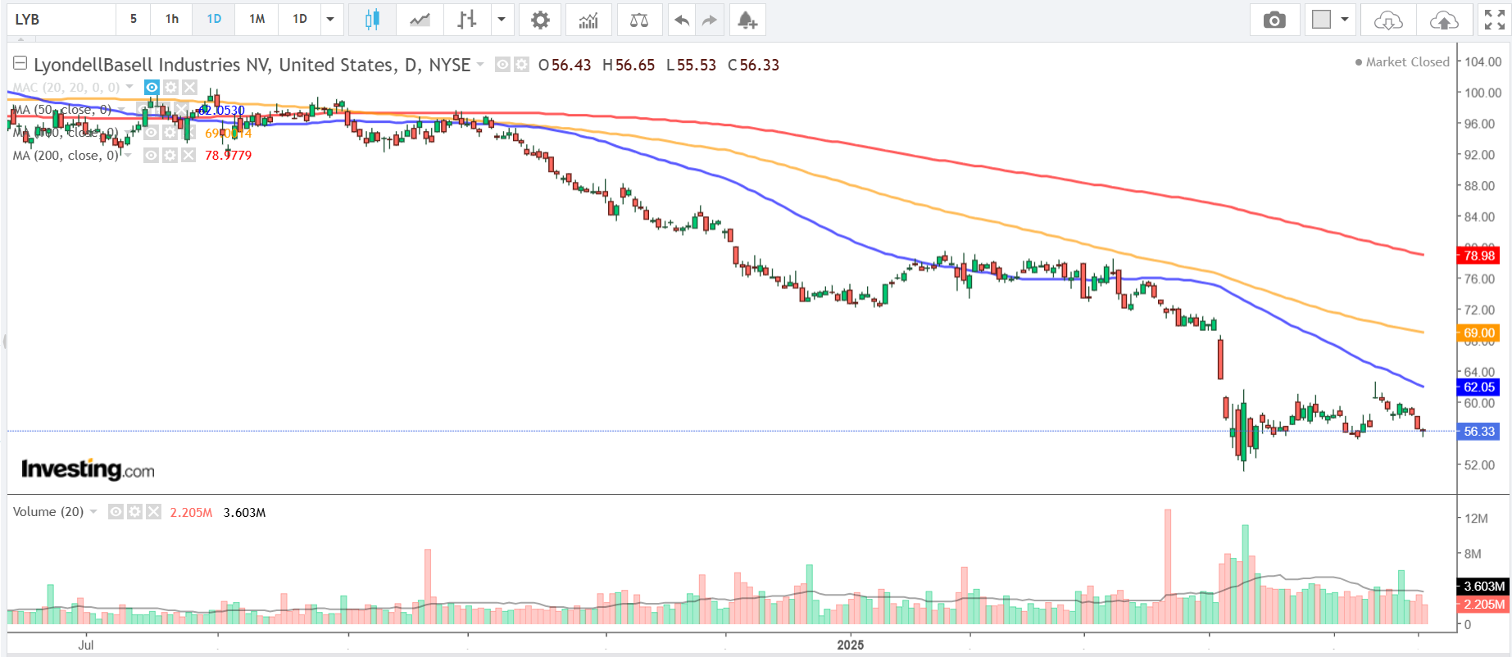Choose the second 1D interval button

300,20
